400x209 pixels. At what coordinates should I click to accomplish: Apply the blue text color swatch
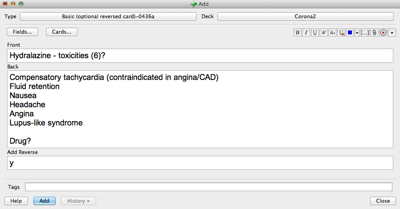click(x=350, y=32)
